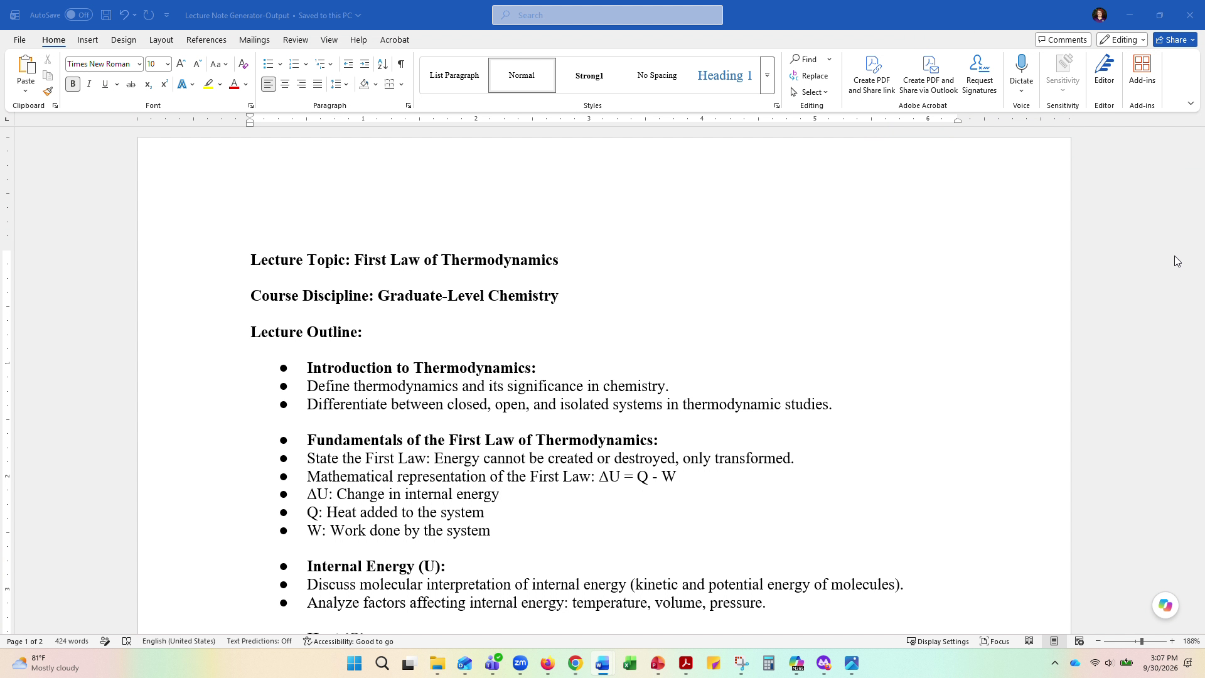Open the font size dropdown

tap(168, 64)
